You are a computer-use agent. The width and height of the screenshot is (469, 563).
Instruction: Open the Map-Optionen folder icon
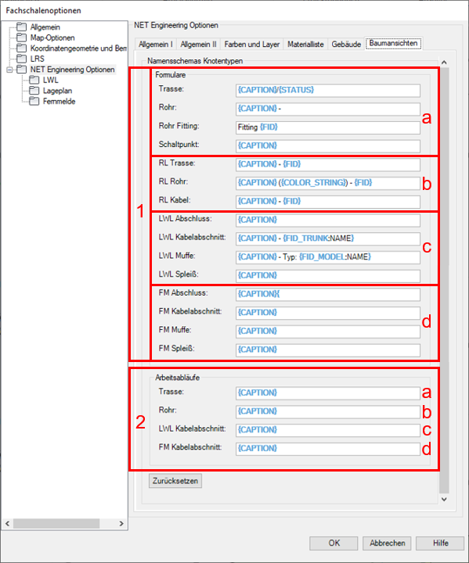tap(22, 38)
